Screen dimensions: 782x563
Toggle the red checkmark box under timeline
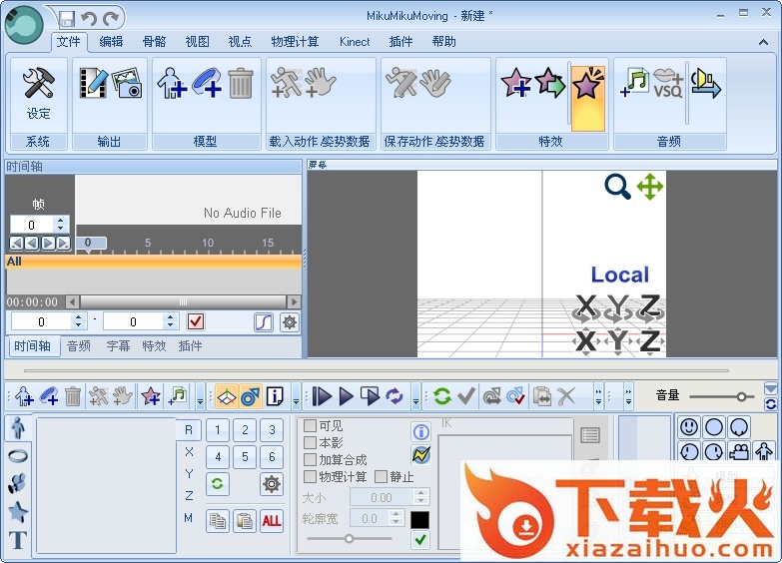(x=196, y=321)
